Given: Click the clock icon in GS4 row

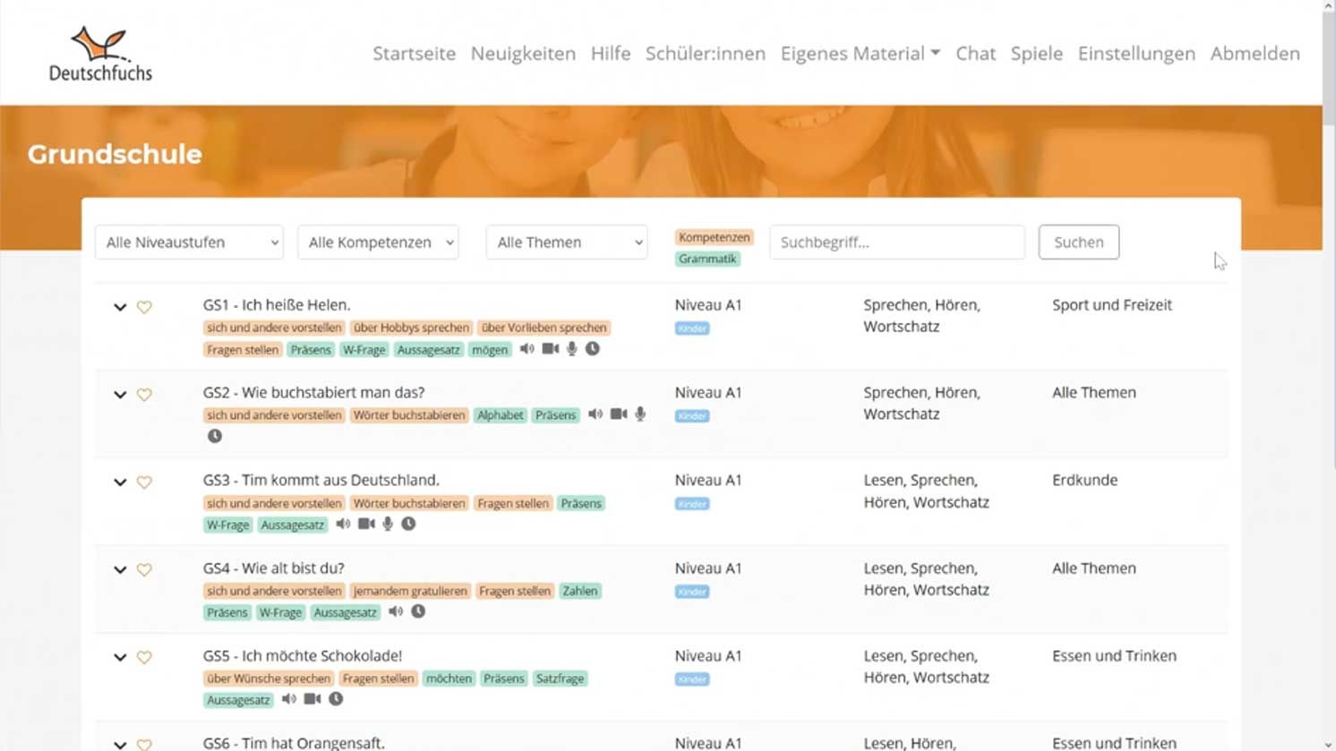Looking at the screenshot, I should (418, 611).
